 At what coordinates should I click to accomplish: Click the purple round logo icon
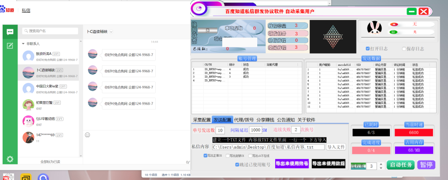pyautogui.click(x=199, y=9)
